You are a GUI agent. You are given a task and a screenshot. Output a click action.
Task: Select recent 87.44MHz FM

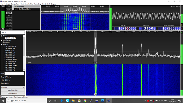tap(10, 51)
